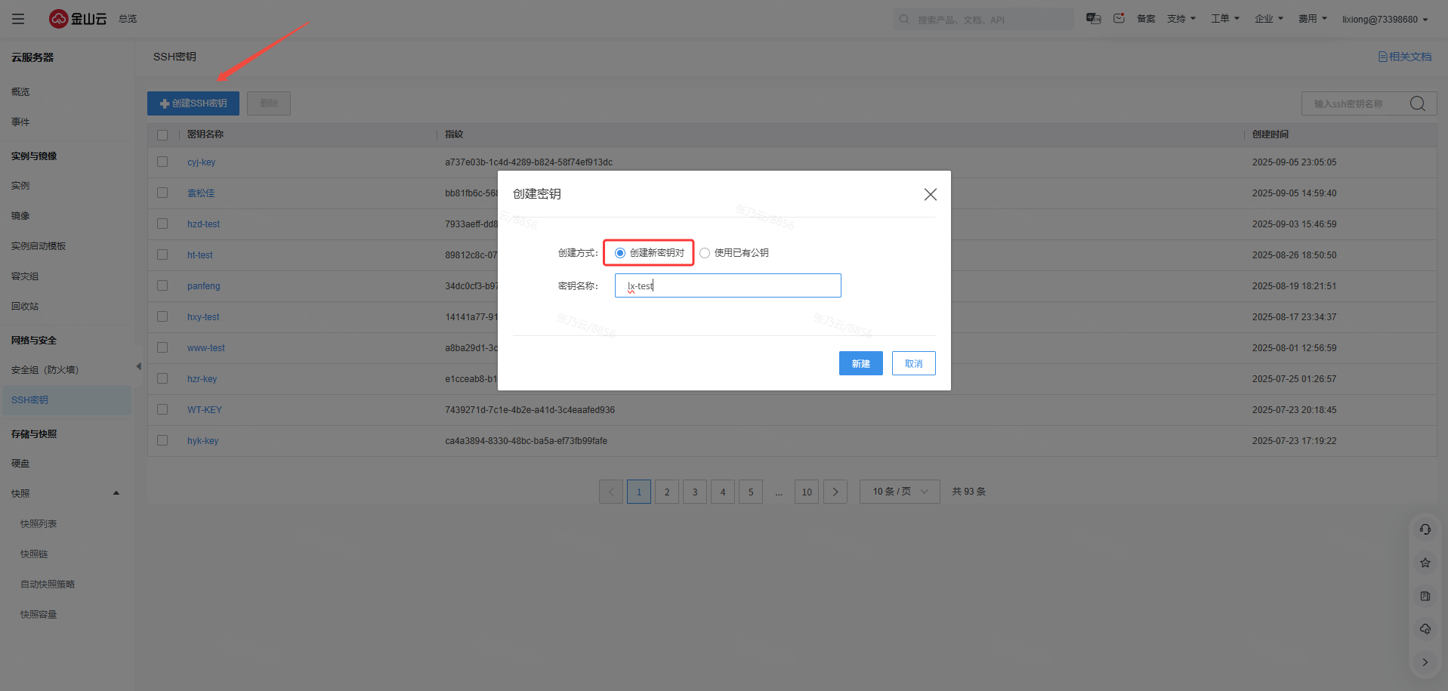The image size is (1448, 691).
Task: Tick the checkbox for hzd-test row
Action: point(162,224)
